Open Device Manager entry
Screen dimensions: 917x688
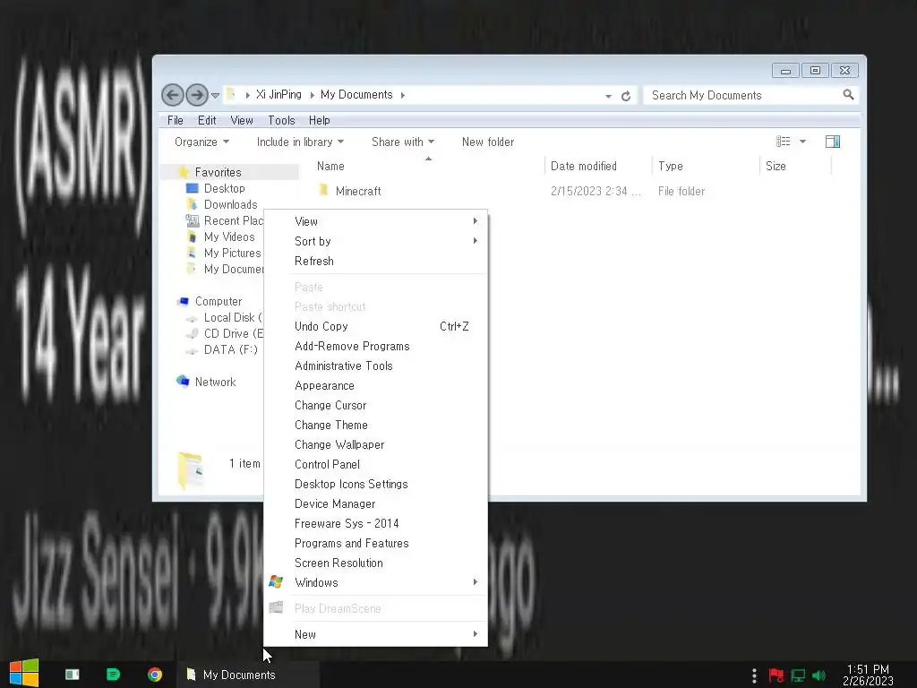[x=375, y=503]
